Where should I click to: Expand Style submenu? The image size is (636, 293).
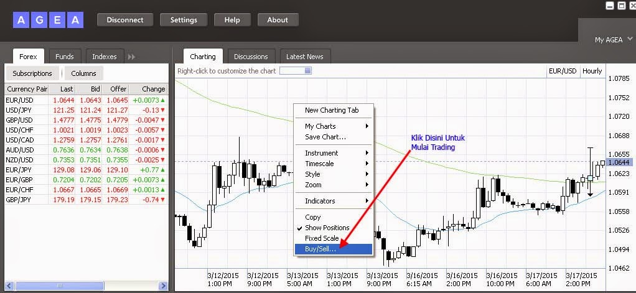[x=333, y=174]
